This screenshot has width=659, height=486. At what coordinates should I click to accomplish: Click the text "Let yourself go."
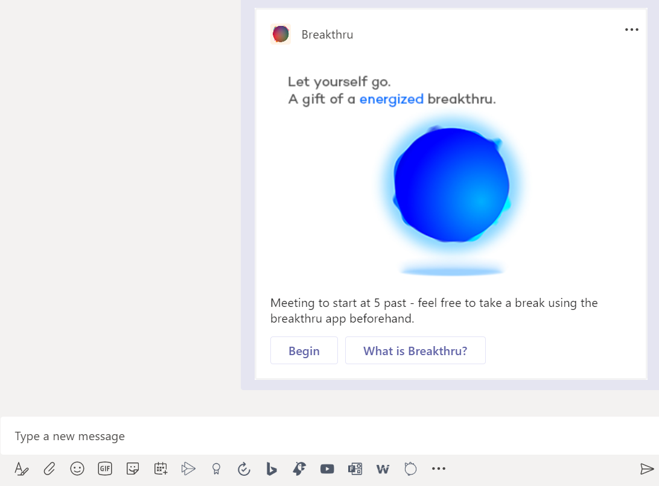click(x=339, y=81)
